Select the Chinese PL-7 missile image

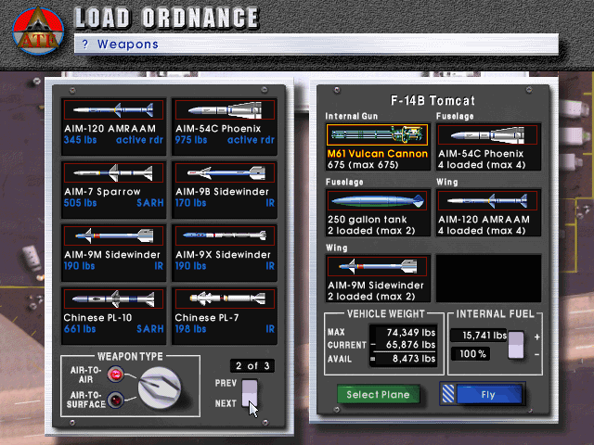(x=225, y=299)
